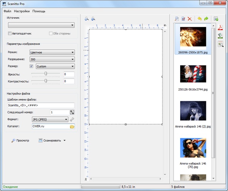Enable the Автоподатчик checkbox
The height and width of the screenshot is (191, 228).
point(10,34)
